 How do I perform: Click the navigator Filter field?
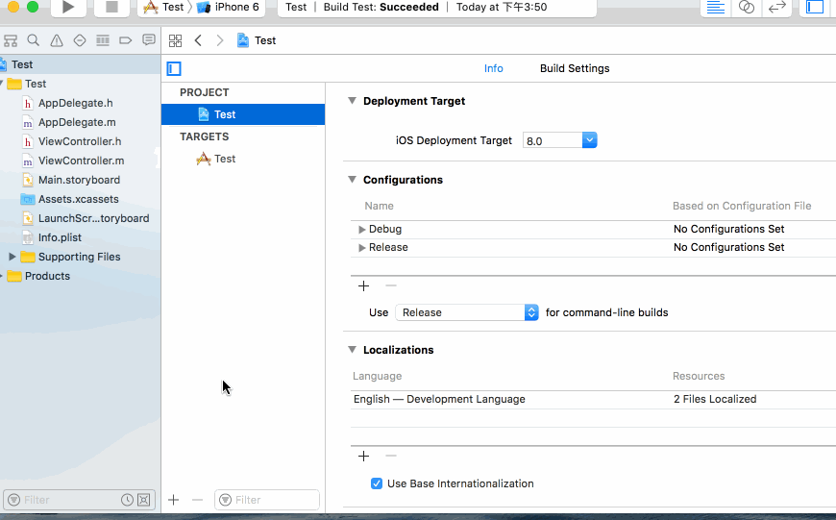click(79, 500)
